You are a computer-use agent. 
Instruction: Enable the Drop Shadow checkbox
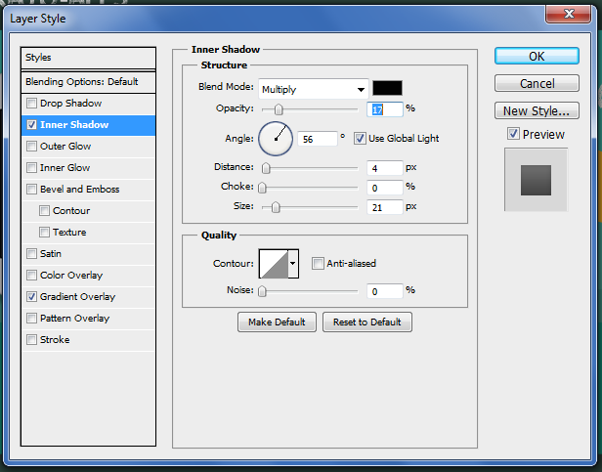(33, 104)
